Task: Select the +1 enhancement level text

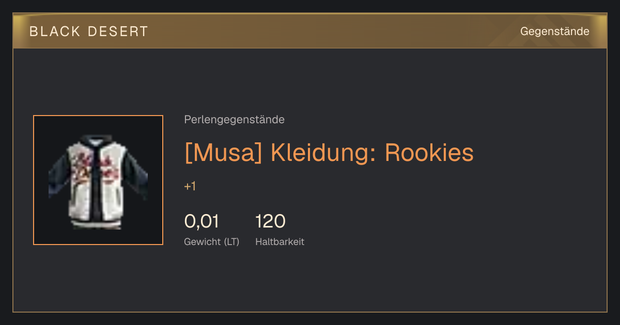Action: pos(190,186)
